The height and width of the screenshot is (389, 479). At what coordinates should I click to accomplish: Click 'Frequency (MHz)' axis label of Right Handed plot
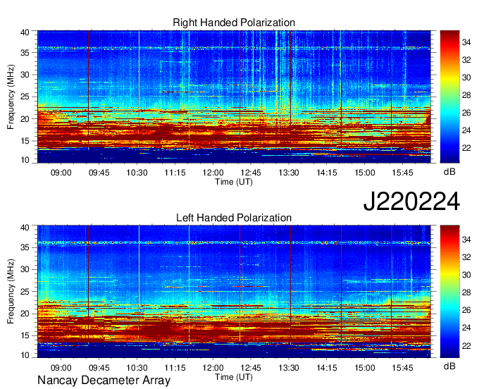11,97
